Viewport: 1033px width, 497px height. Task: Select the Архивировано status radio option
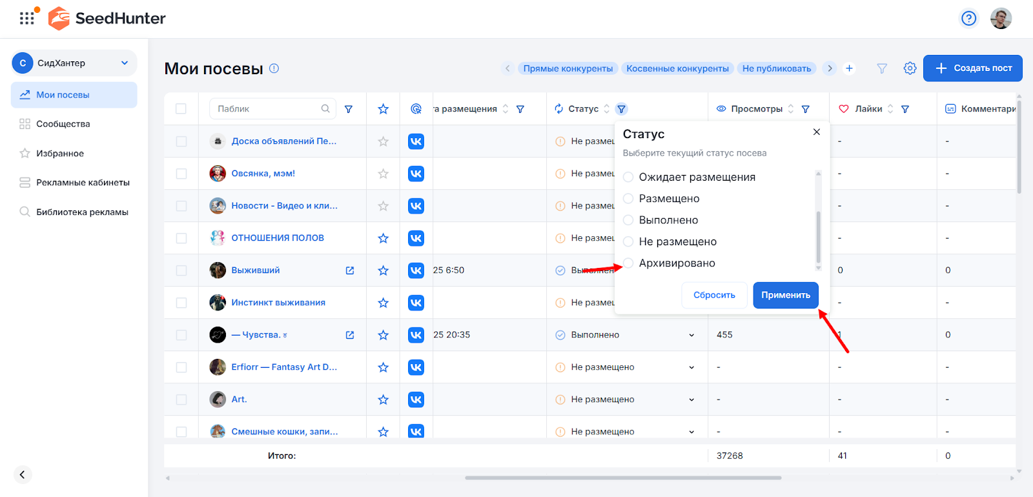coord(628,263)
